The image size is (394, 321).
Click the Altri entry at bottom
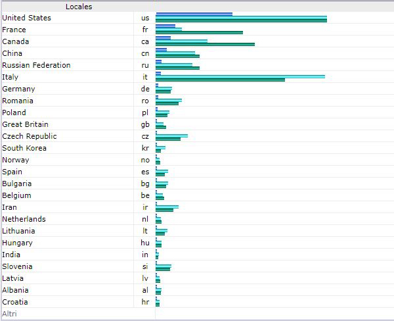click(x=9, y=314)
